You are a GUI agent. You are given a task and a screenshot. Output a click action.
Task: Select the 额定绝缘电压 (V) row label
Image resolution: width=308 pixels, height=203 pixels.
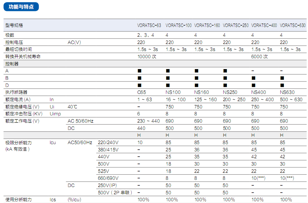click(x=22, y=107)
